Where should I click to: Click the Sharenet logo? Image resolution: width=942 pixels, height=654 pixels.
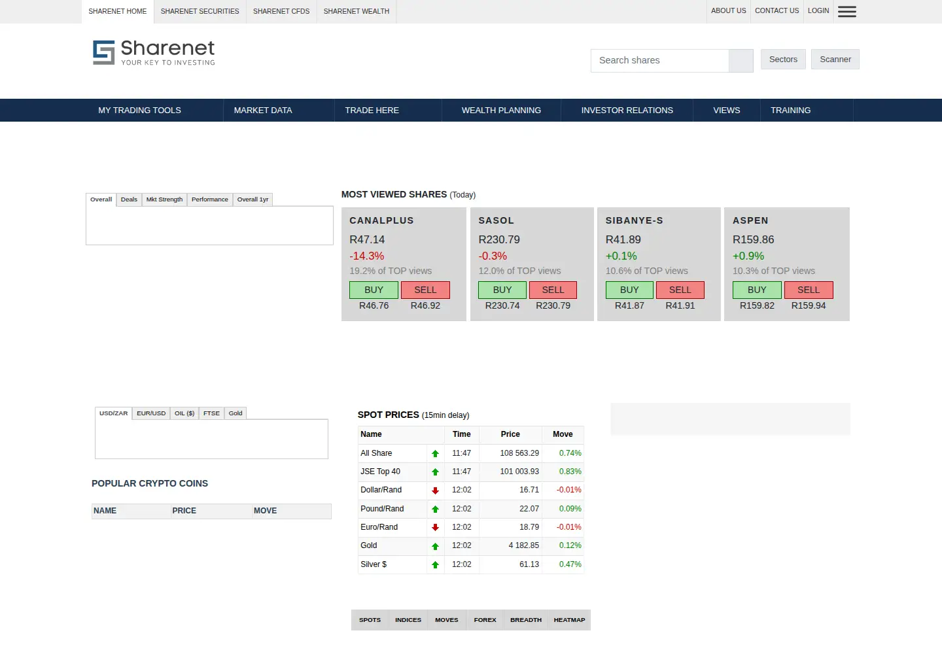[x=154, y=52]
